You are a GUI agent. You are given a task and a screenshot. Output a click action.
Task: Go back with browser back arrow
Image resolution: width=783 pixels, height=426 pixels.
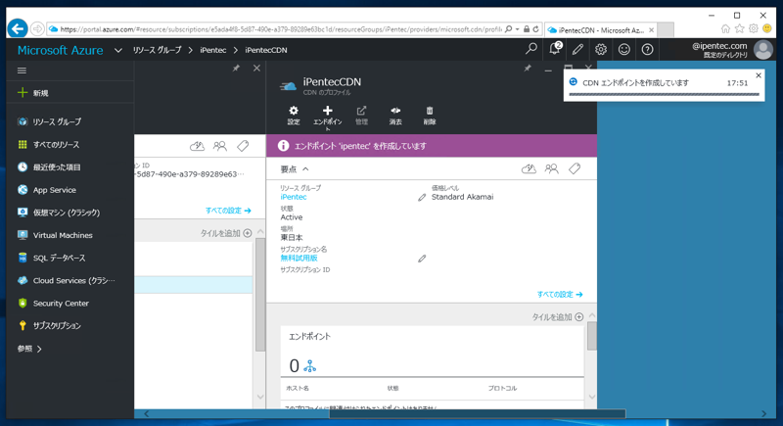18,28
